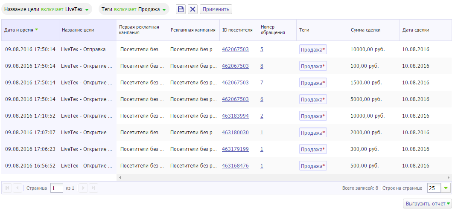Image resolution: width=455 pixels, height=211 pixels.
Task: Go to the previous page with the arrow
Action: click(17, 188)
